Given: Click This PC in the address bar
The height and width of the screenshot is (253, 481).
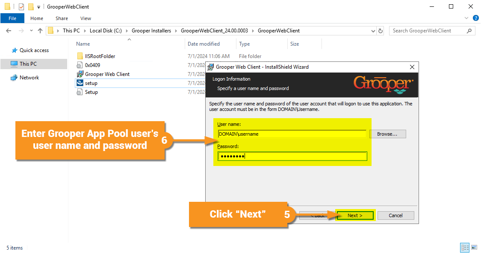Looking at the screenshot, I should [71, 31].
